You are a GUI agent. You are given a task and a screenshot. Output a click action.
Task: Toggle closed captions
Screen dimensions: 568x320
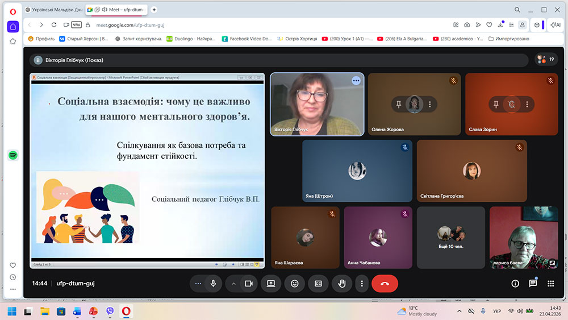pyautogui.click(x=318, y=283)
